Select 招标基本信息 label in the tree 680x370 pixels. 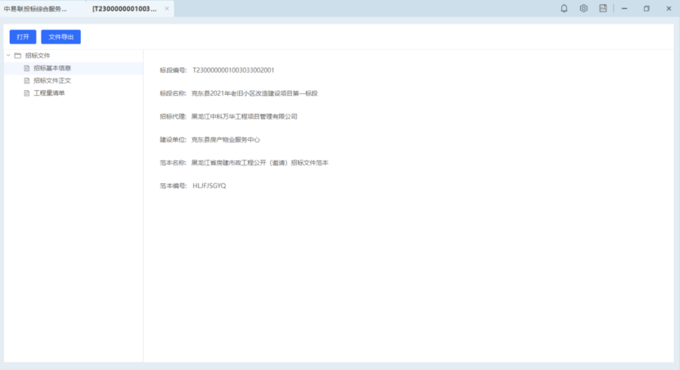click(x=52, y=68)
